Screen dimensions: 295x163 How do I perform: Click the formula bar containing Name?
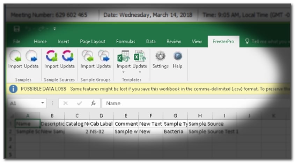196,103
